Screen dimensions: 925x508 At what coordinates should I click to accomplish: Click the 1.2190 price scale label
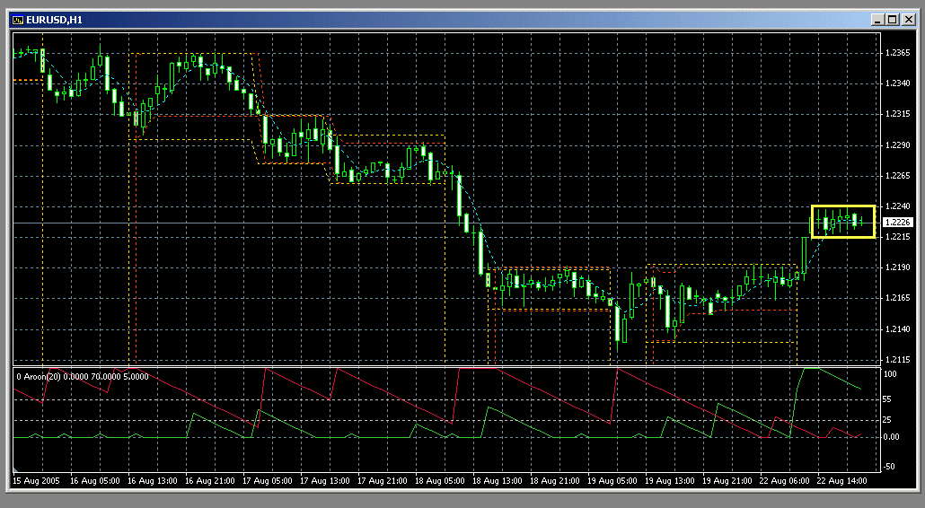897,267
